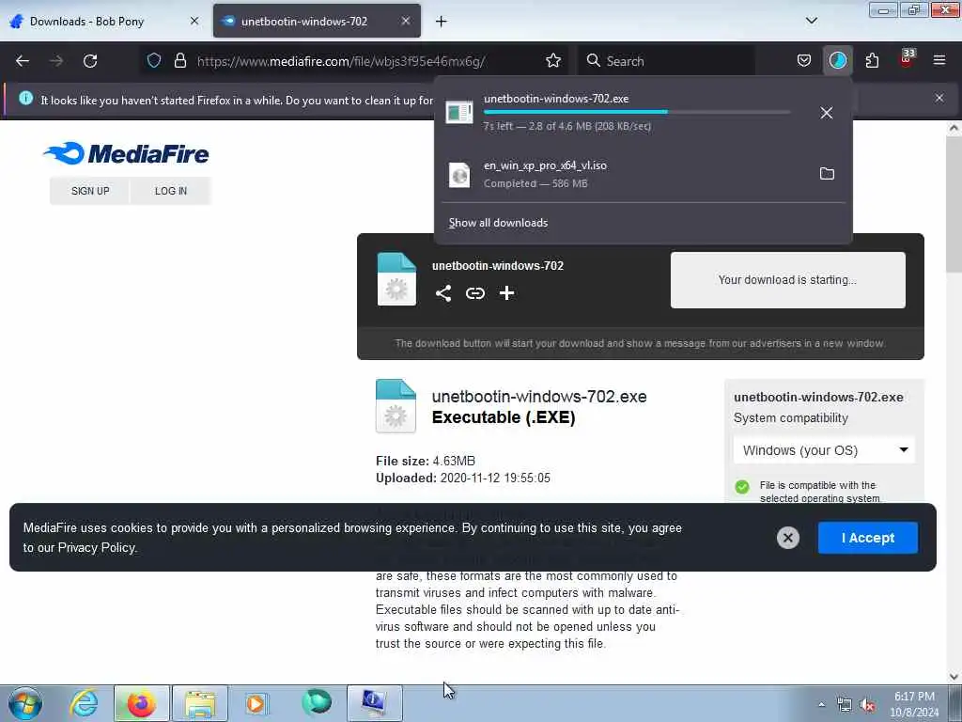Open the tracking protection shield icon
Image resolution: width=962 pixels, height=722 pixels.
[x=154, y=61]
